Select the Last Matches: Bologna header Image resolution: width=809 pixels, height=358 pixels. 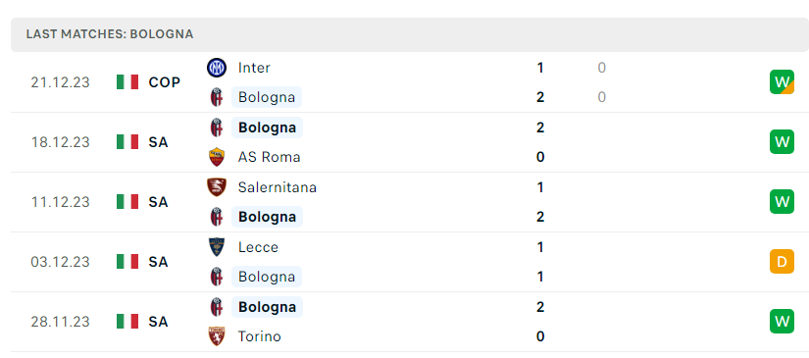click(x=410, y=34)
